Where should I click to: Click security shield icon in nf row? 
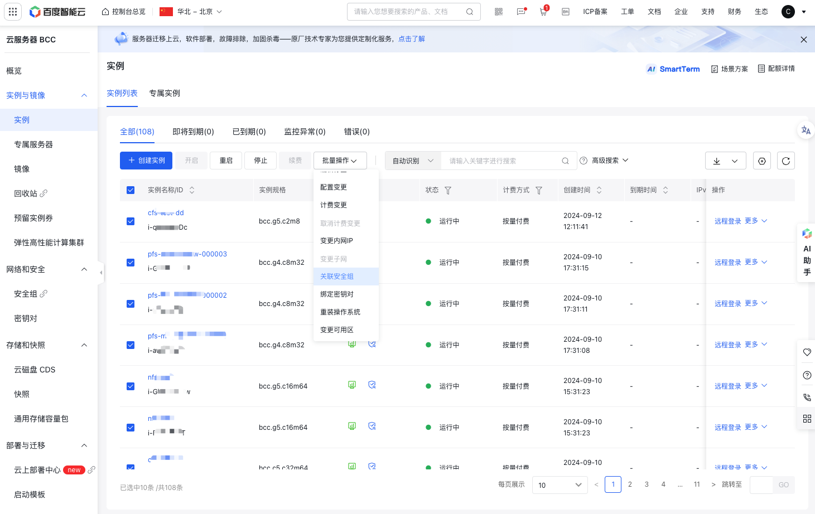click(372, 385)
